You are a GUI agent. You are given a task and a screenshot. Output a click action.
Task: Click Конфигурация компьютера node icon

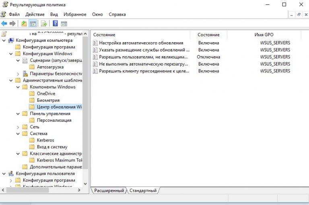point(11,40)
